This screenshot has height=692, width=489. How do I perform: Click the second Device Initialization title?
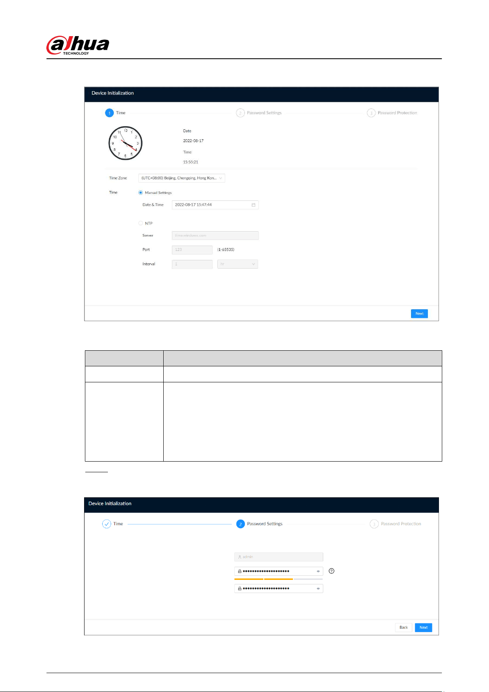(x=110, y=503)
